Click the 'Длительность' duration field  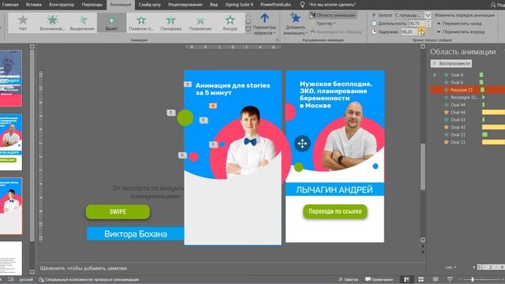click(417, 24)
